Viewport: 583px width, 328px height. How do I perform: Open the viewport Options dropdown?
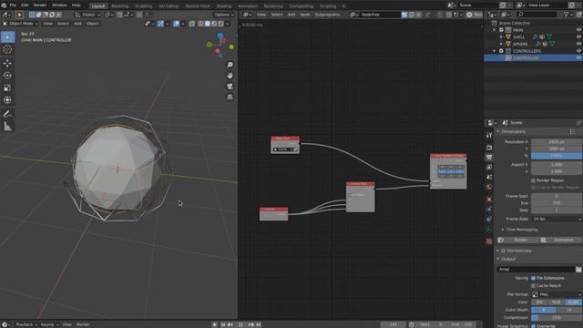[x=224, y=15]
